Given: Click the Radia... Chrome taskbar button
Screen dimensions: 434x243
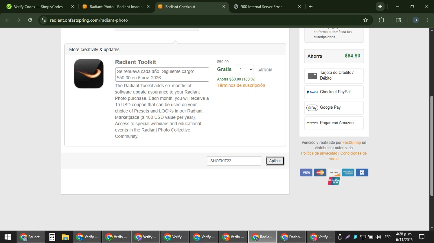Looking at the screenshot, I should click(x=262, y=237).
